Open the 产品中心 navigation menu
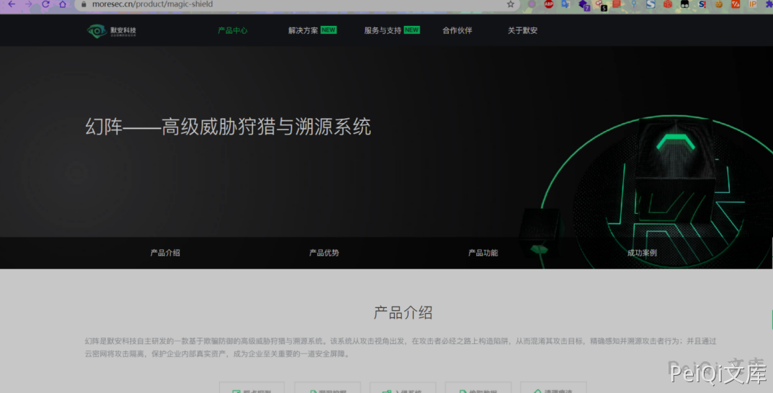This screenshot has width=773, height=393. tap(233, 31)
